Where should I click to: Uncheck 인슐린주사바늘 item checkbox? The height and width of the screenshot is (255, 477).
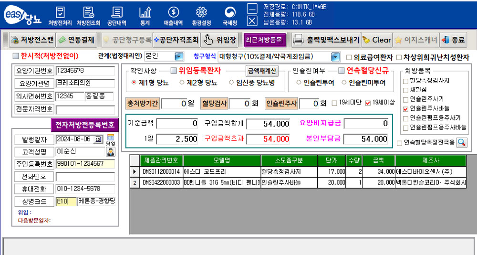point(405,109)
